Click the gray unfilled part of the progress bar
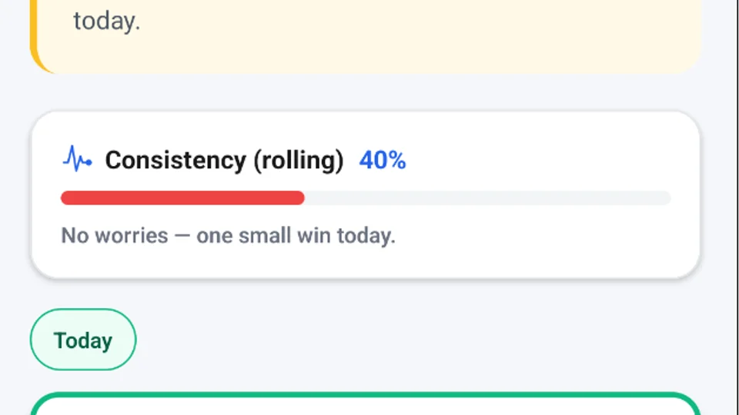Image resolution: width=739 pixels, height=415 pixels. click(x=487, y=198)
